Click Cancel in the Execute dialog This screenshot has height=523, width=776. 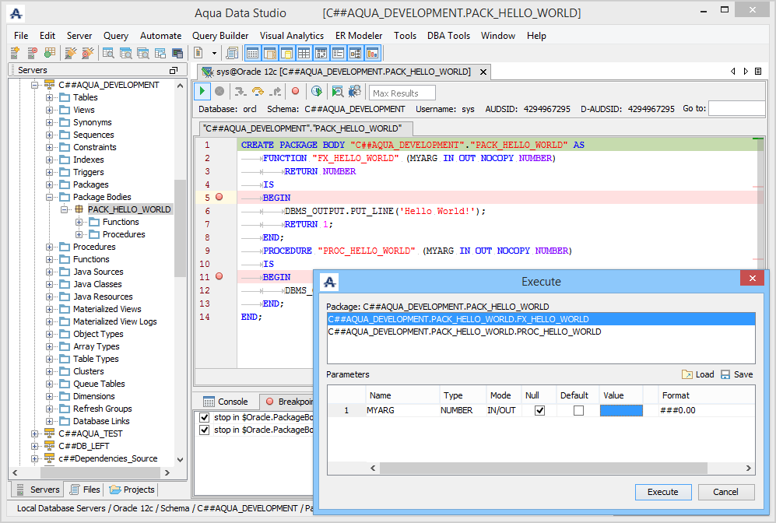pos(725,492)
